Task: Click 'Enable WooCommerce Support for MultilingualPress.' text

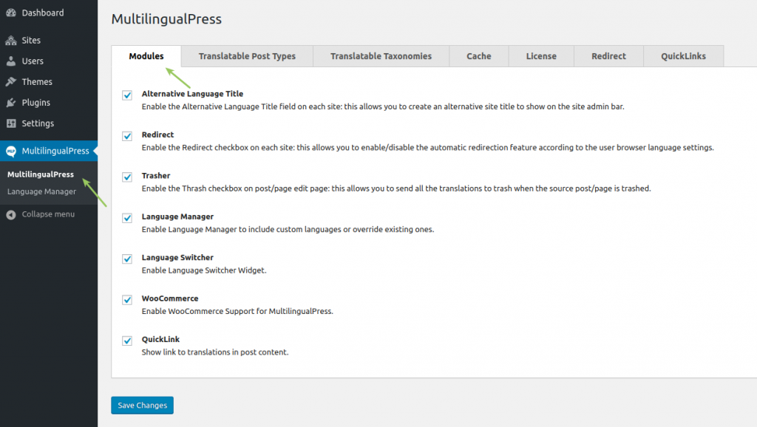Action: tap(237, 312)
